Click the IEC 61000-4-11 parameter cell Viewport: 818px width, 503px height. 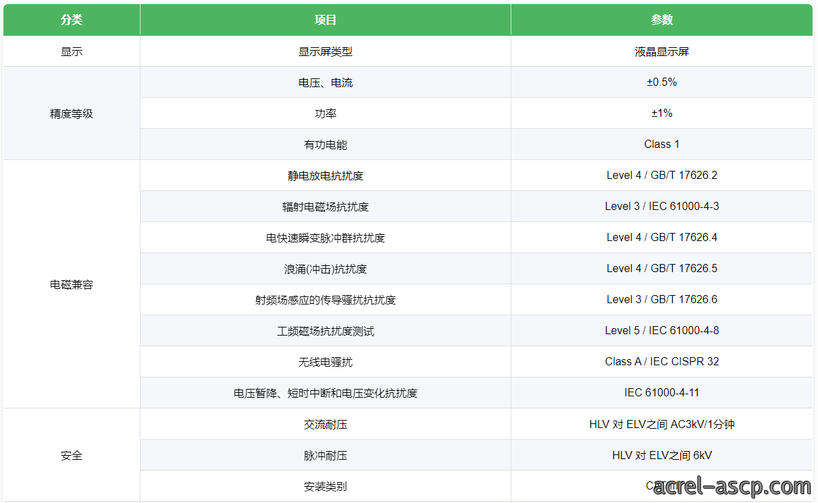(x=662, y=393)
